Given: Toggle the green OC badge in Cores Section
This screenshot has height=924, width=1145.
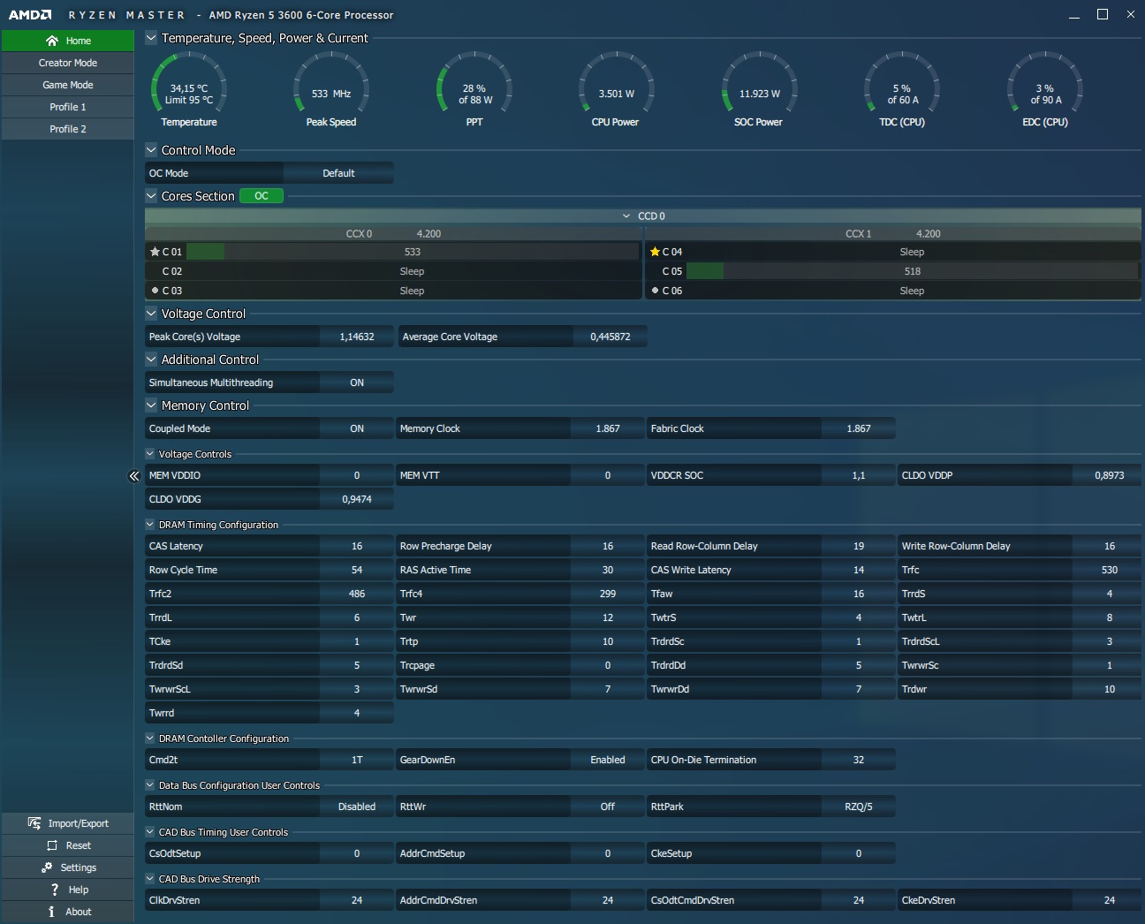Looking at the screenshot, I should (262, 196).
